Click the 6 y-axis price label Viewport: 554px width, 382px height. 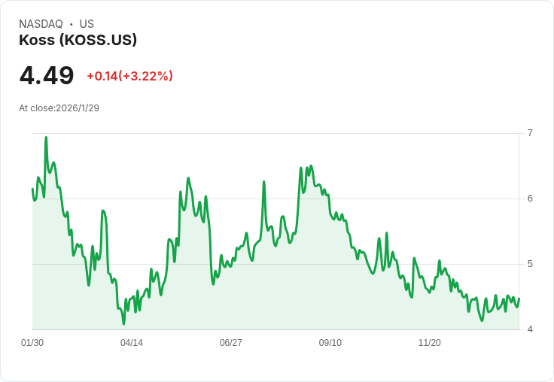point(530,199)
